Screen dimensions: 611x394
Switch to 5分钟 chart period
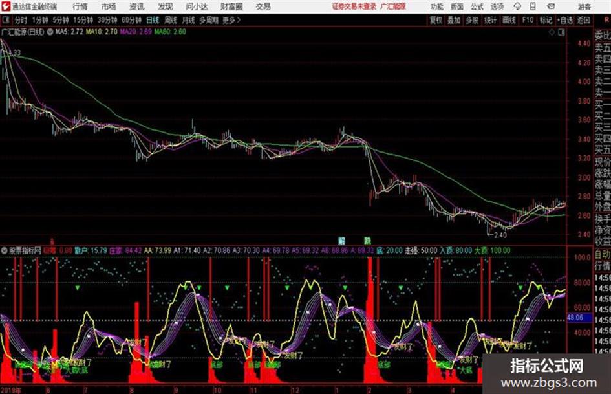61,20
